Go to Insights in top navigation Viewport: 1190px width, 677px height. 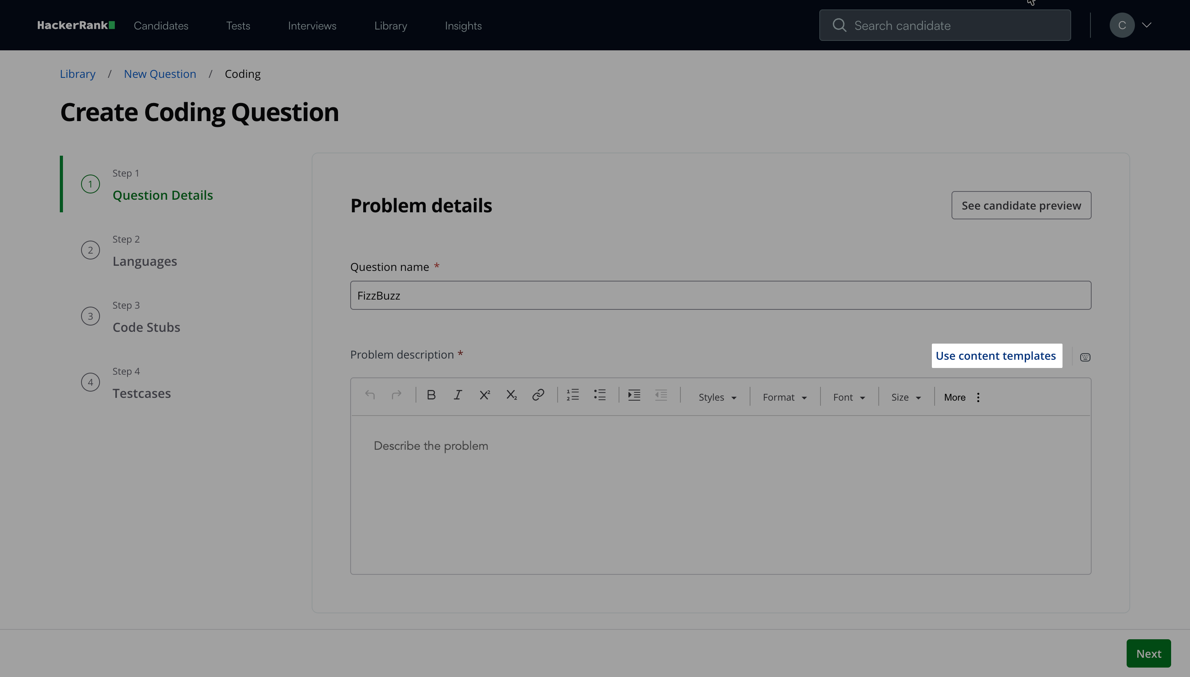(x=463, y=26)
